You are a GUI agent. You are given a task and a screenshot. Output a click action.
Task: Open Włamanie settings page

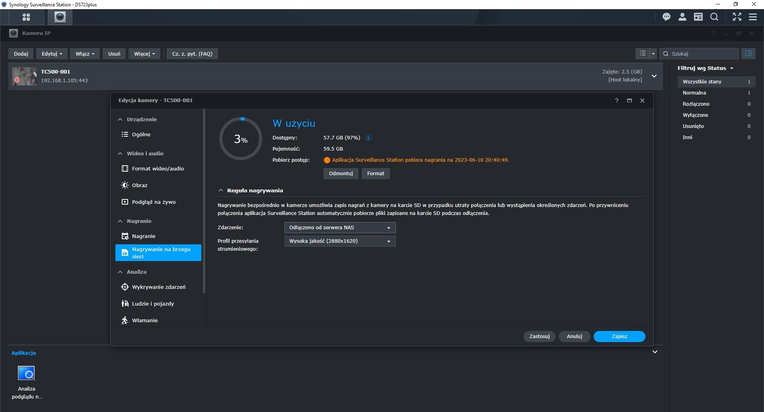point(158,320)
